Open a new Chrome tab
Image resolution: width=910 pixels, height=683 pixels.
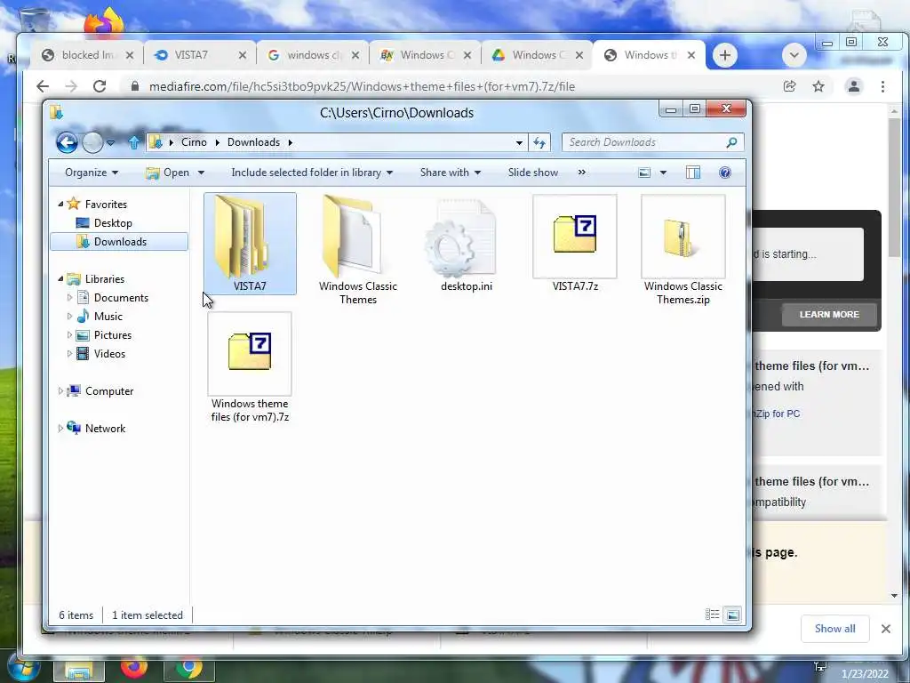click(x=724, y=55)
